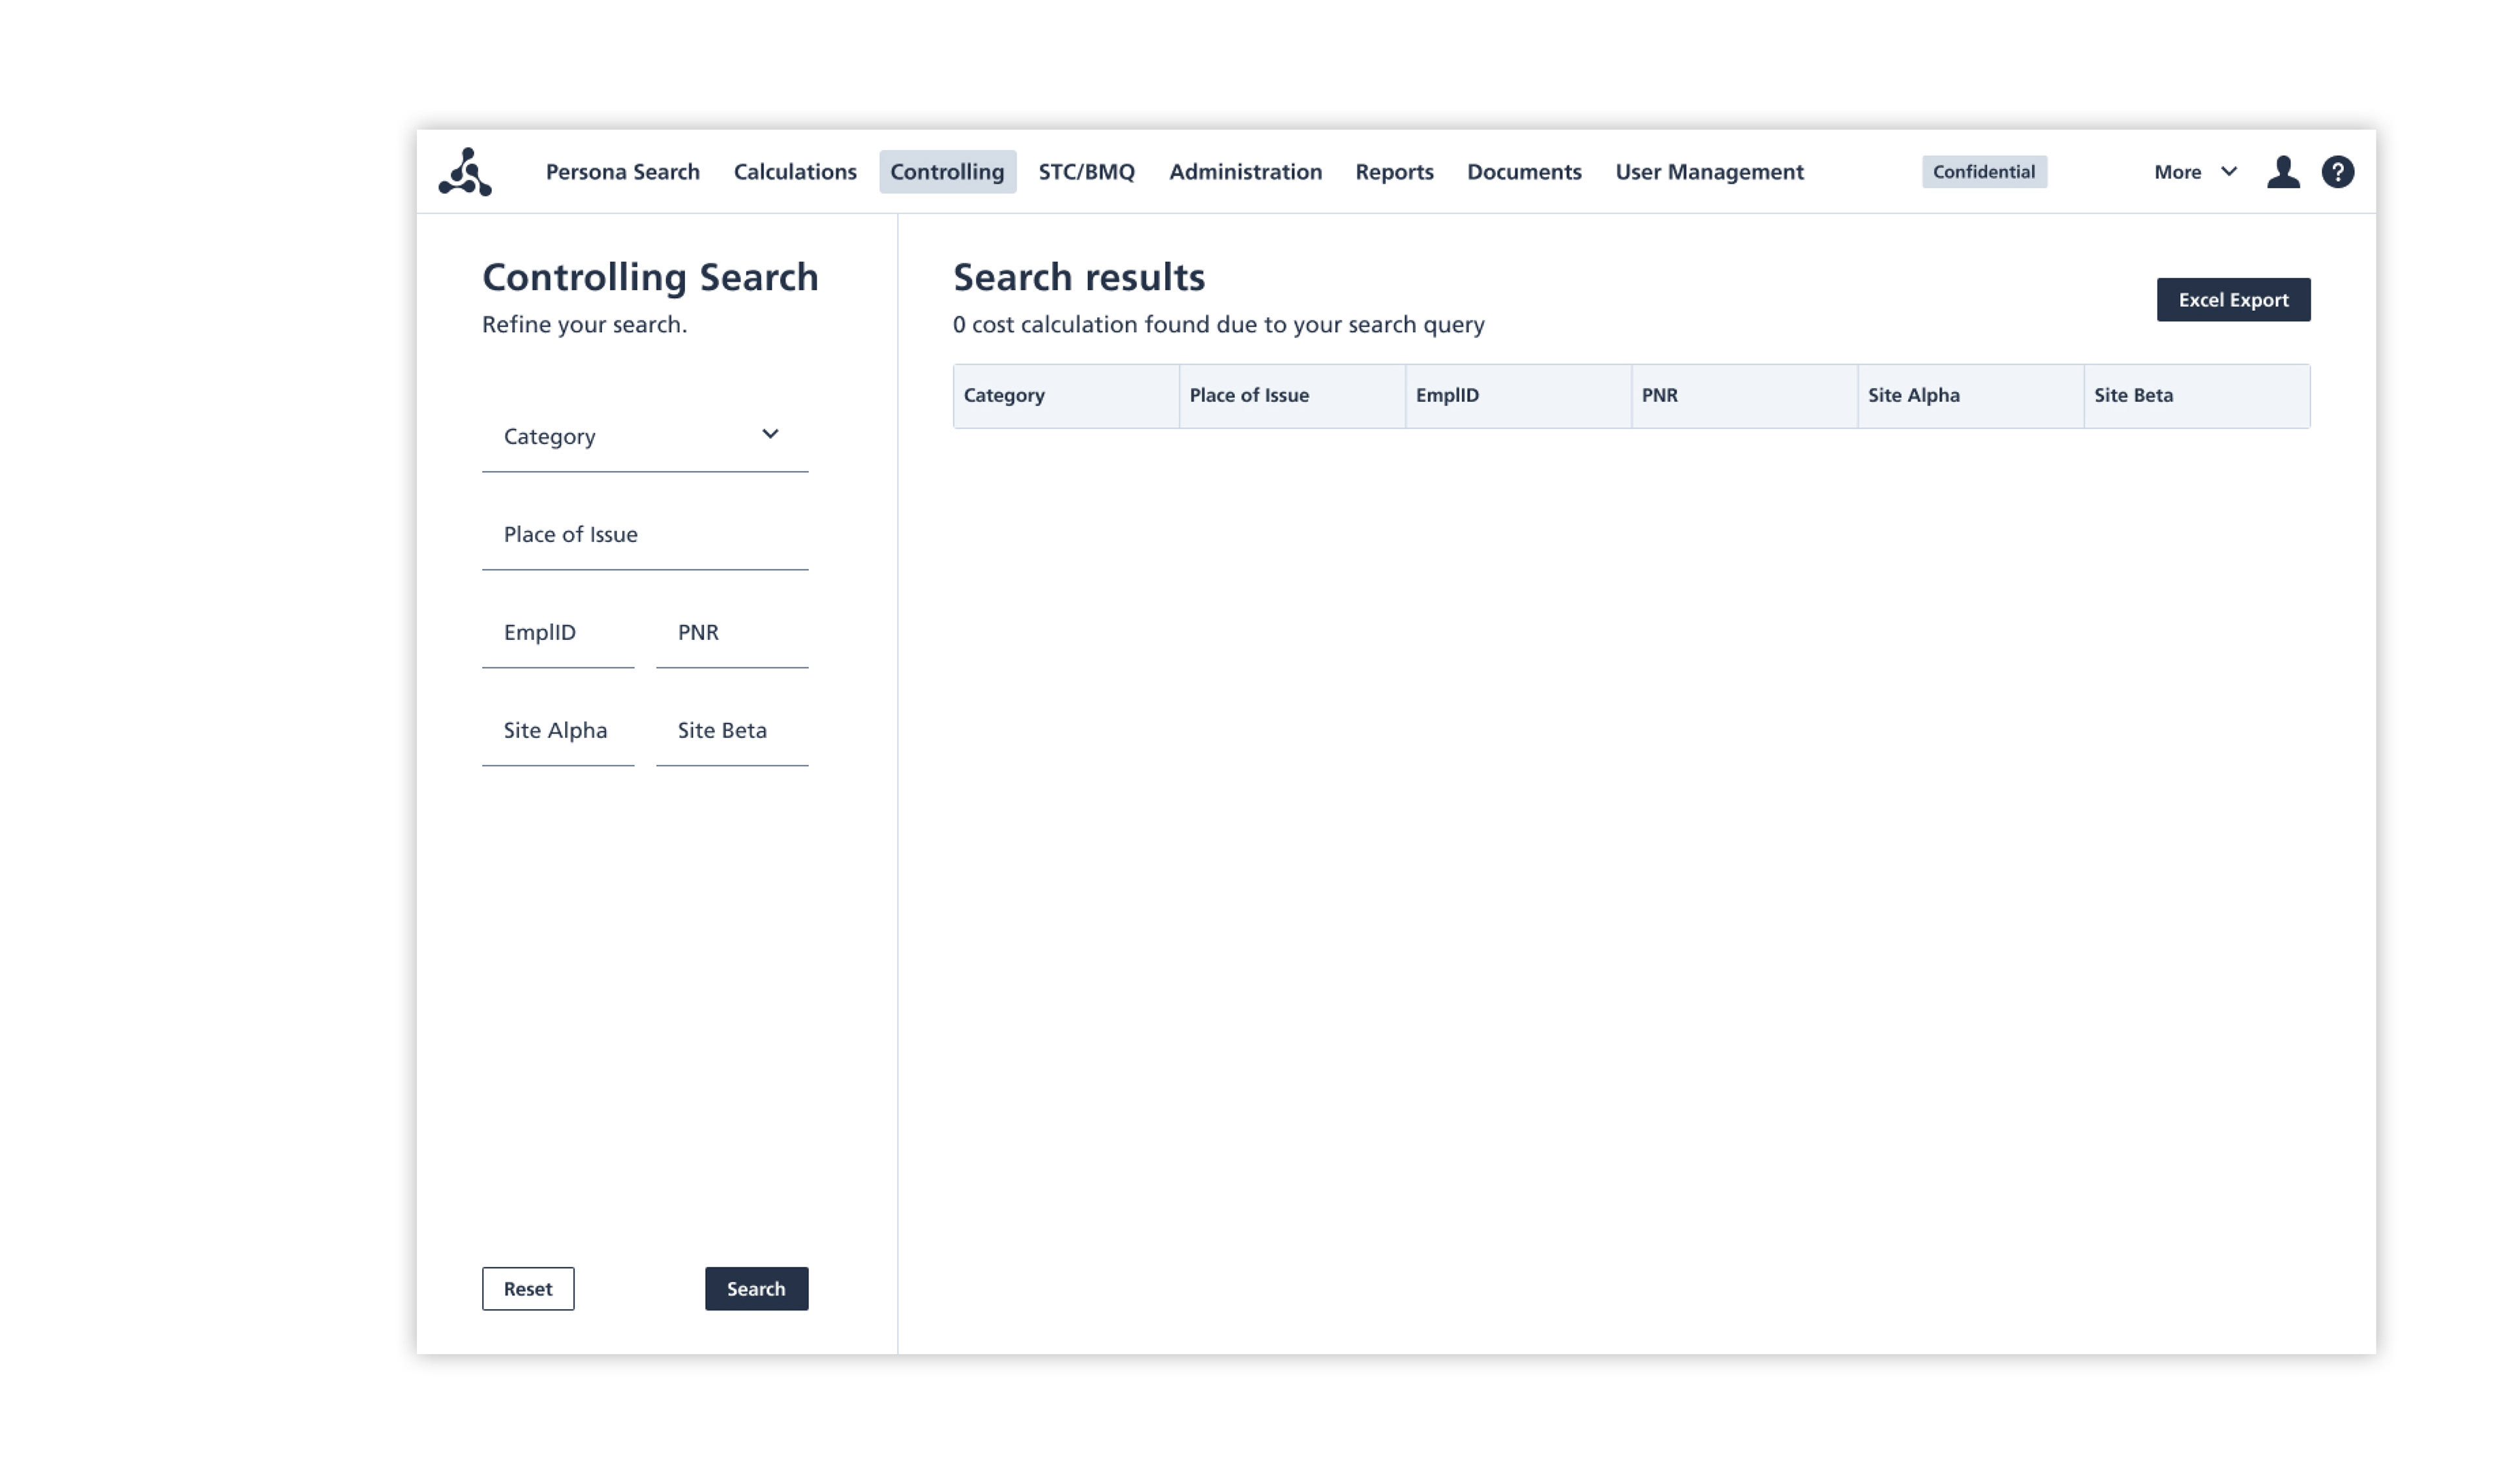The width and height of the screenshot is (2505, 1484).
Task: Click the help question mark icon
Action: [x=2337, y=172]
